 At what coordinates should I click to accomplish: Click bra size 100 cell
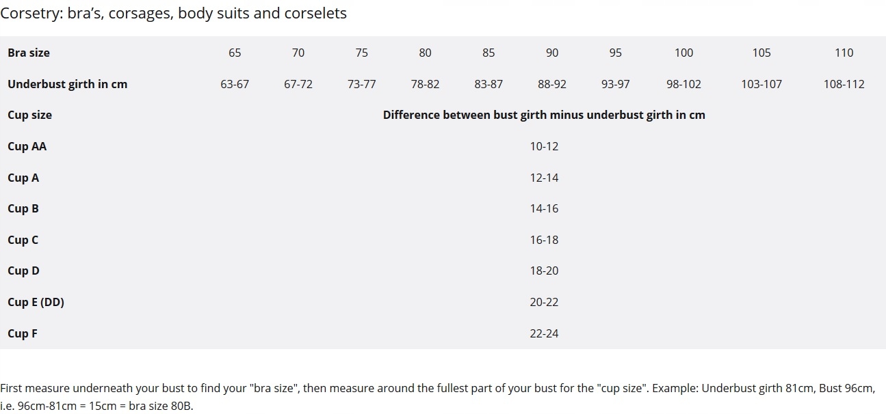click(x=683, y=53)
